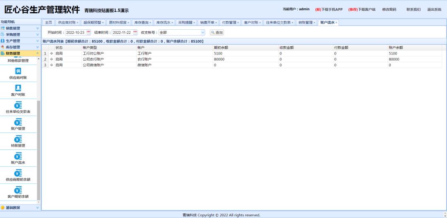Screen dimensions: 447x218
Task: Close the 原材料报废 tab
Action: (x=128, y=22)
